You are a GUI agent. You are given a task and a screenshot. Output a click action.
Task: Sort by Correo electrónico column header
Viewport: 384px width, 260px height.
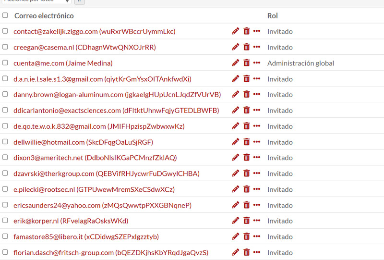tap(44, 16)
